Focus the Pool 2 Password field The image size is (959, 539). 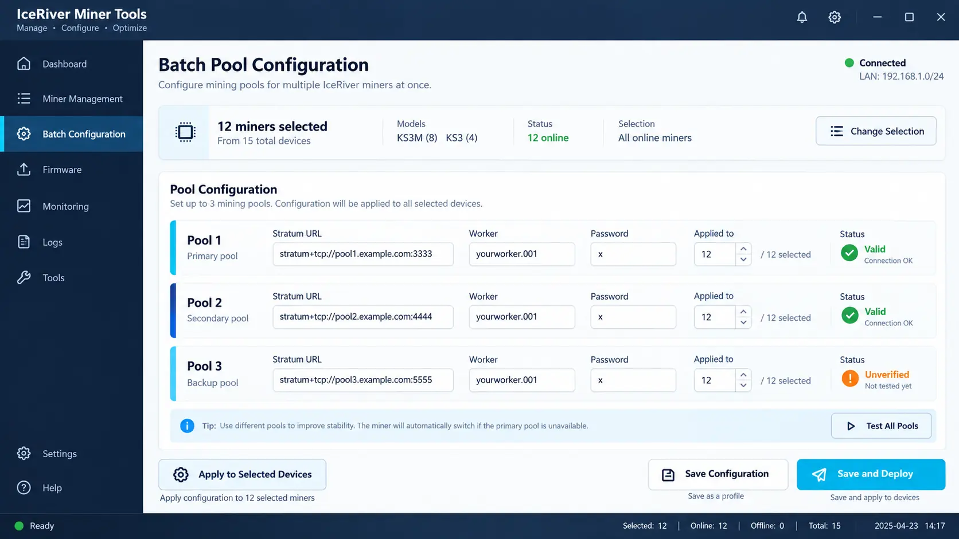(x=633, y=317)
